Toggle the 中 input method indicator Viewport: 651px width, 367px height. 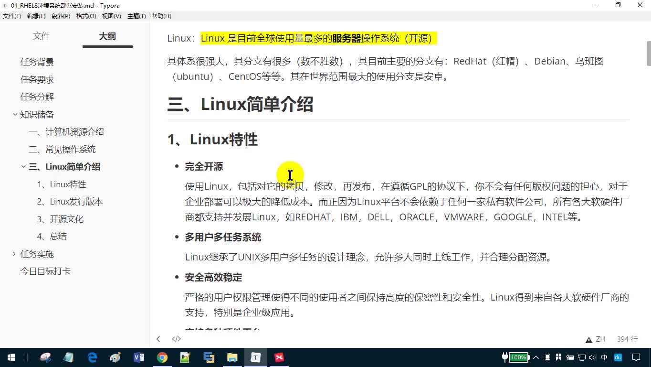tap(605, 357)
